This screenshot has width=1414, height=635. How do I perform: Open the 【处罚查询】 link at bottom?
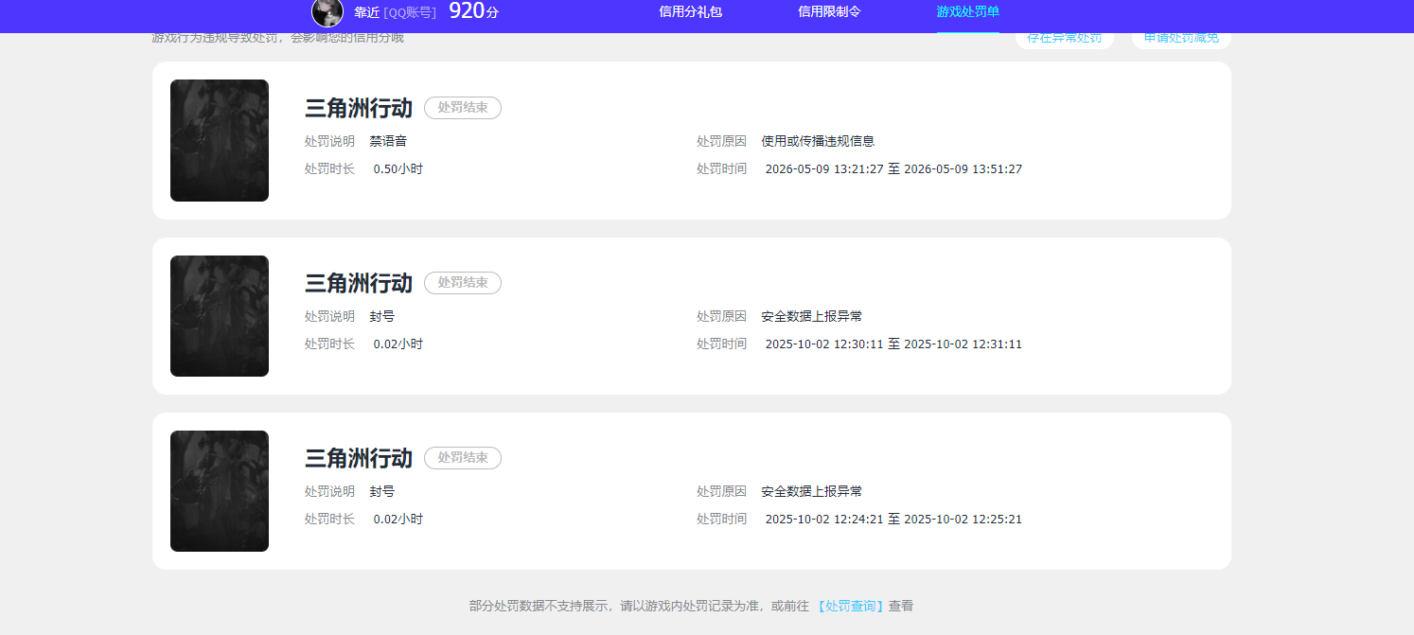click(850, 606)
